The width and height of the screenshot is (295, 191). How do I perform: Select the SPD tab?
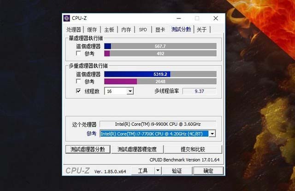tap(143, 29)
